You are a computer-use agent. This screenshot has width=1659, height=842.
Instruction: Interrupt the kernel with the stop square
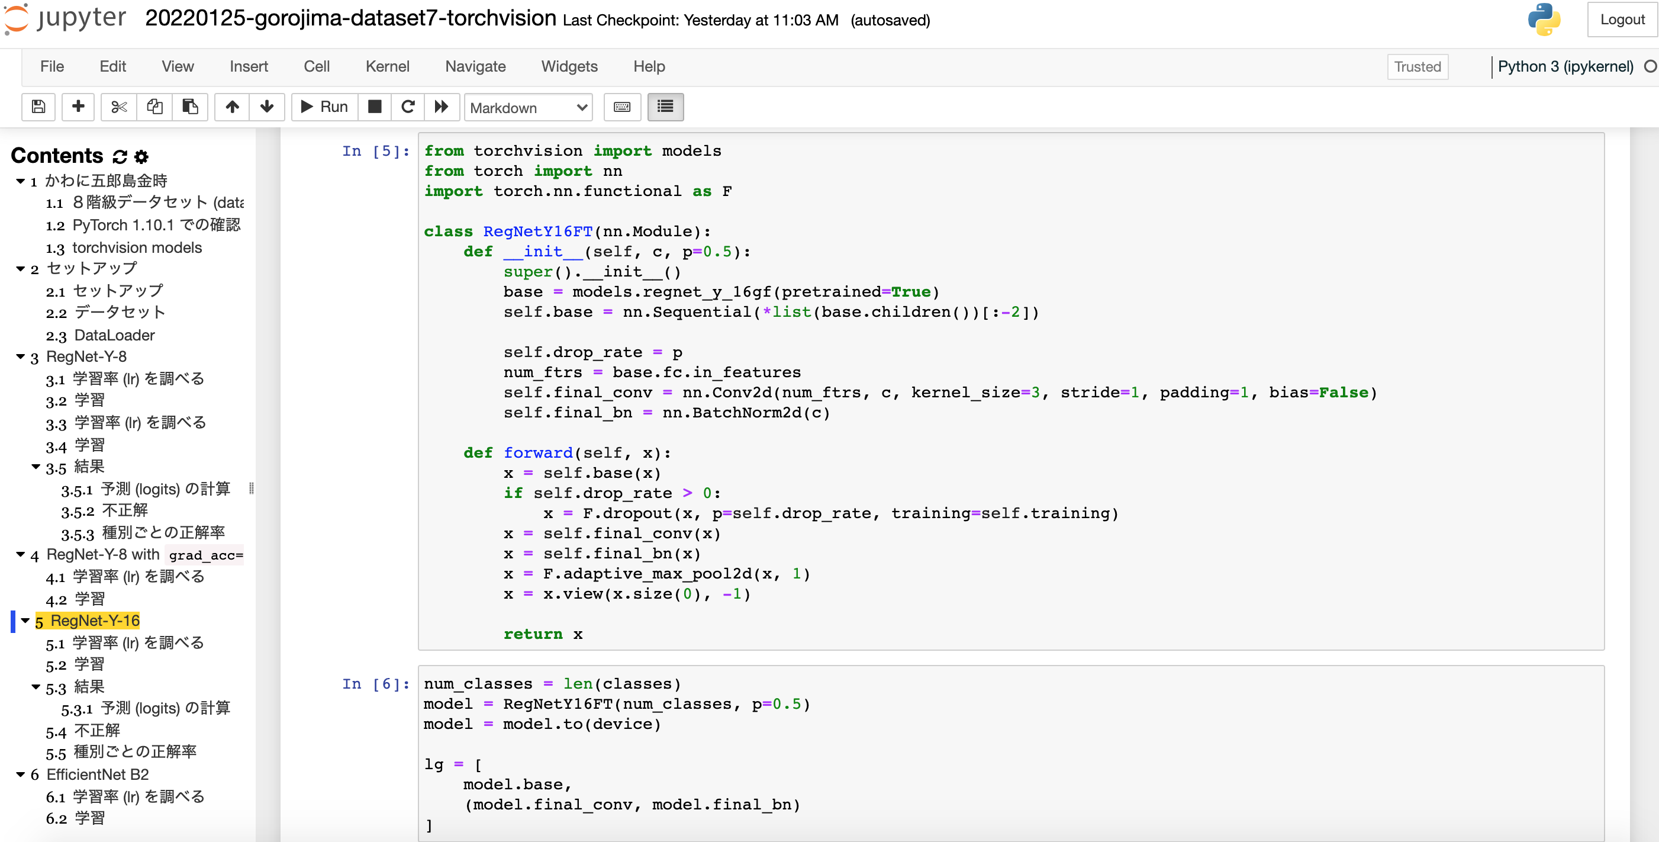tap(374, 107)
